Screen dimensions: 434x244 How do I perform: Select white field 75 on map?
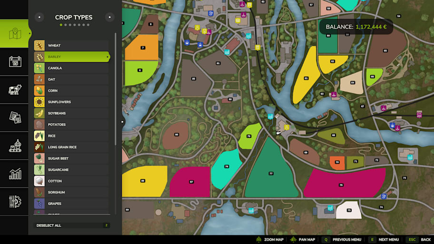[x=349, y=210]
